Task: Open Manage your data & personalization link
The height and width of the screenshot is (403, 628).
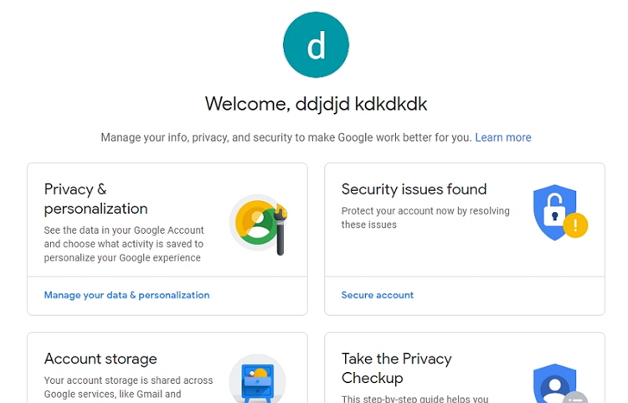Action: [126, 295]
